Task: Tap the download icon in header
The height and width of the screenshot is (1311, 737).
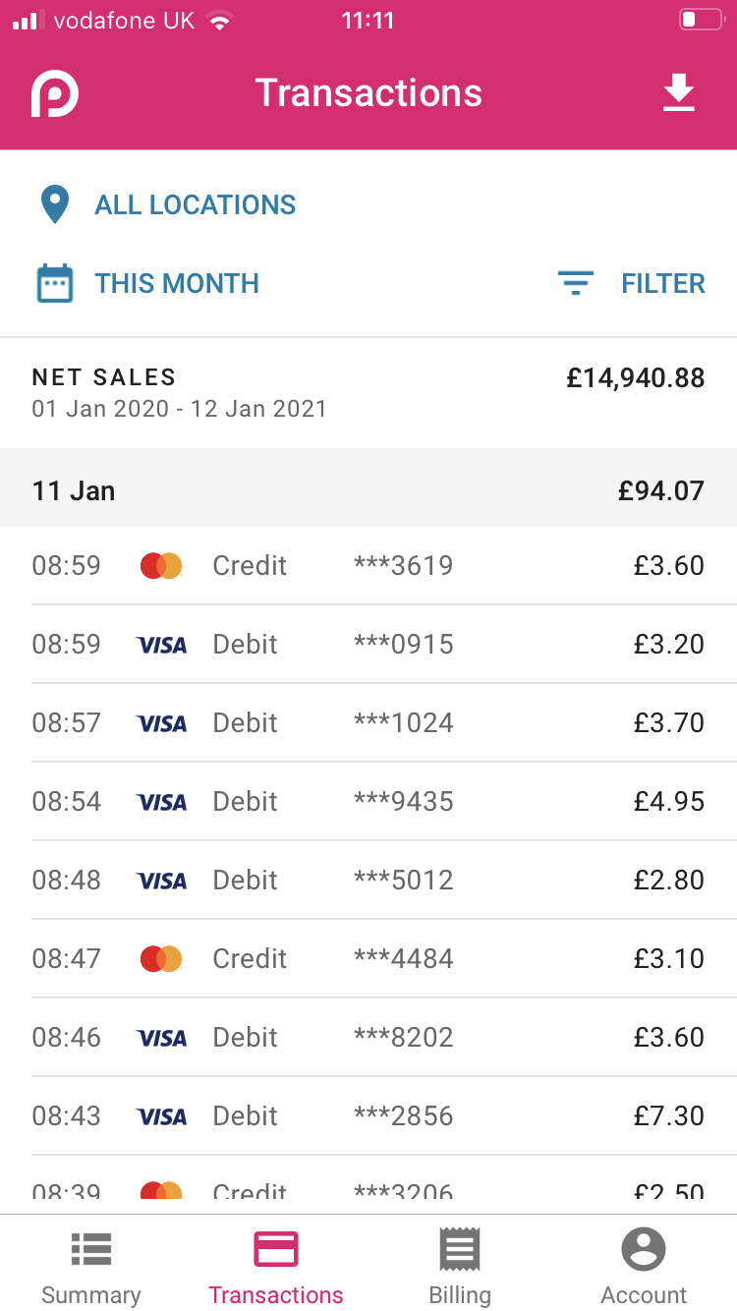Action: (x=678, y=93)
